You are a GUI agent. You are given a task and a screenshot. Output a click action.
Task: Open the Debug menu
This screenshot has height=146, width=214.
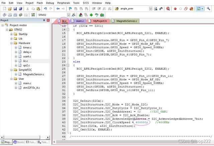50,3
